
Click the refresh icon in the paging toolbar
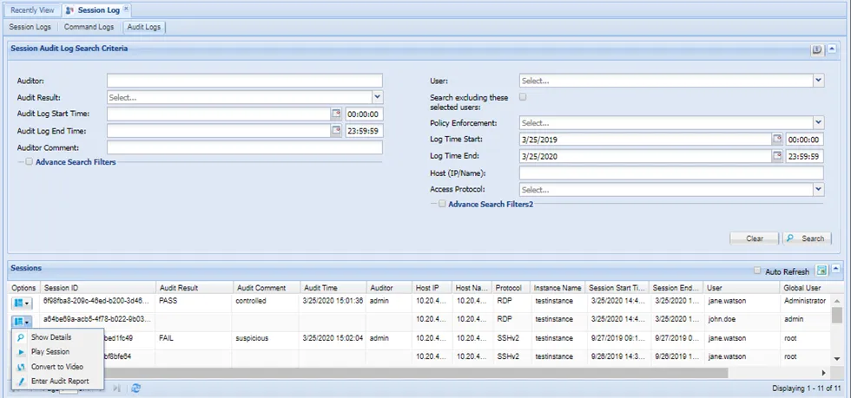[x=136, y=388]
